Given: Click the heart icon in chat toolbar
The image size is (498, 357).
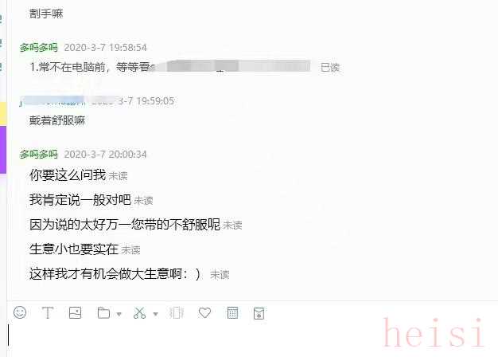Looking at the screenshot, I should point(204,312).
